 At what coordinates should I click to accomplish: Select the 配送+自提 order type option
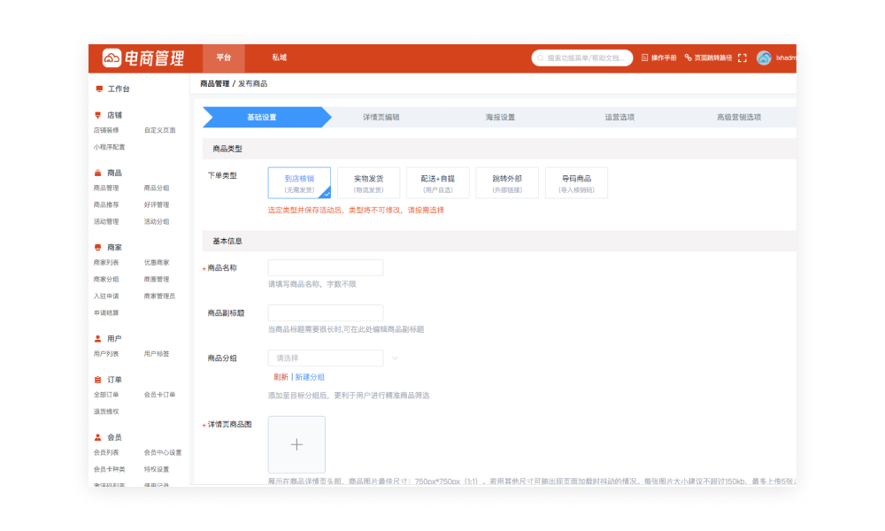(x=436, y=182)
